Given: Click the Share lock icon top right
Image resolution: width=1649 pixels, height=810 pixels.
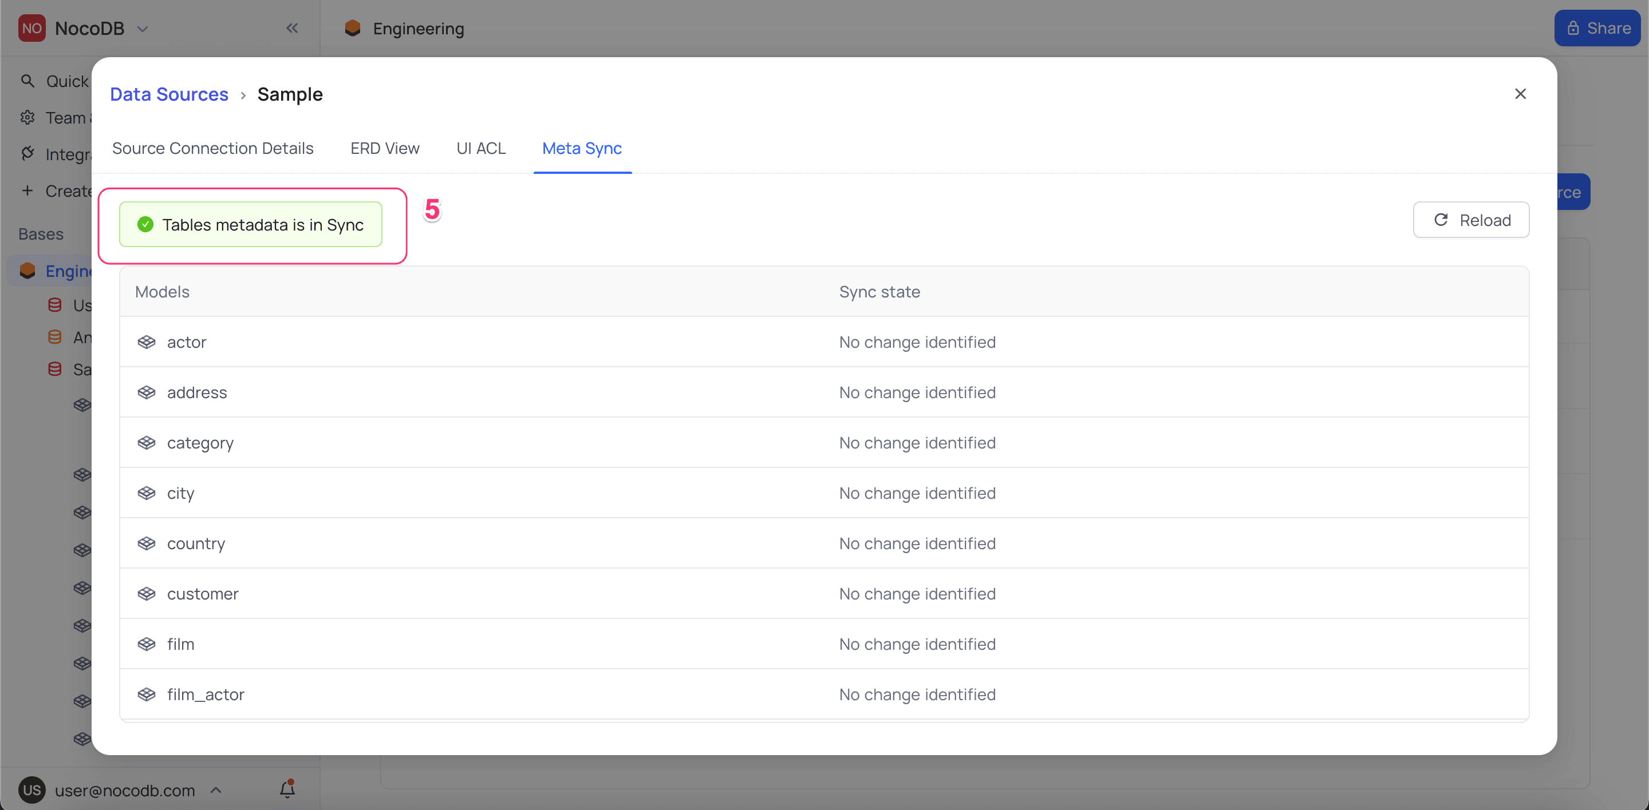Looking at the screenshot, I should pos(1573,27).
